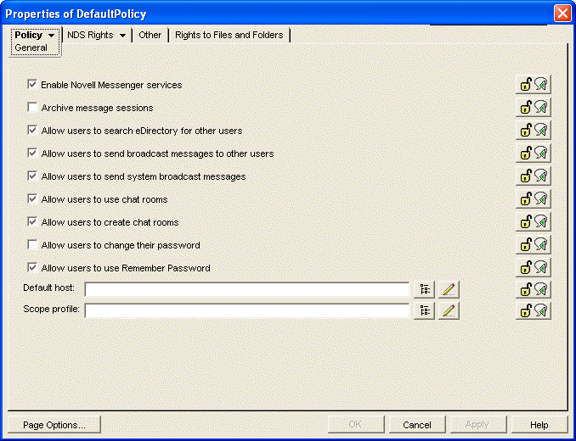The image size is (576, 441).
Task: Click lock button for Default host row
Action: click(533, 289)
